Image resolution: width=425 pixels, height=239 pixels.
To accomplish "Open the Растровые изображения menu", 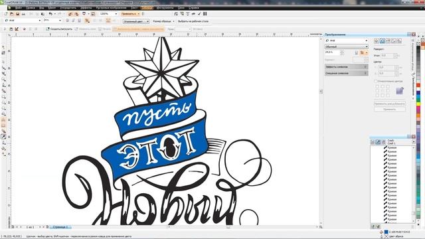I will [x=111, y=8].
